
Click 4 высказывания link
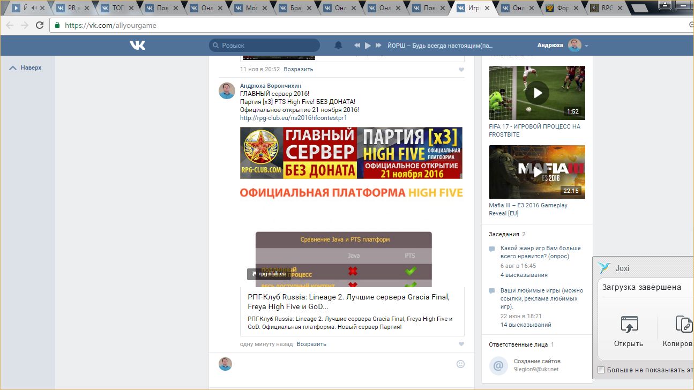(x=524, y=275)
